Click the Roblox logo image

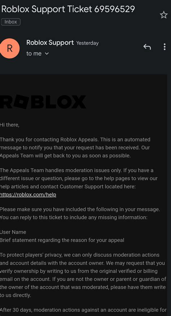43,102
